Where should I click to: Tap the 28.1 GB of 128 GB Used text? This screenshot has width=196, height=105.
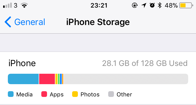(145, 63)
